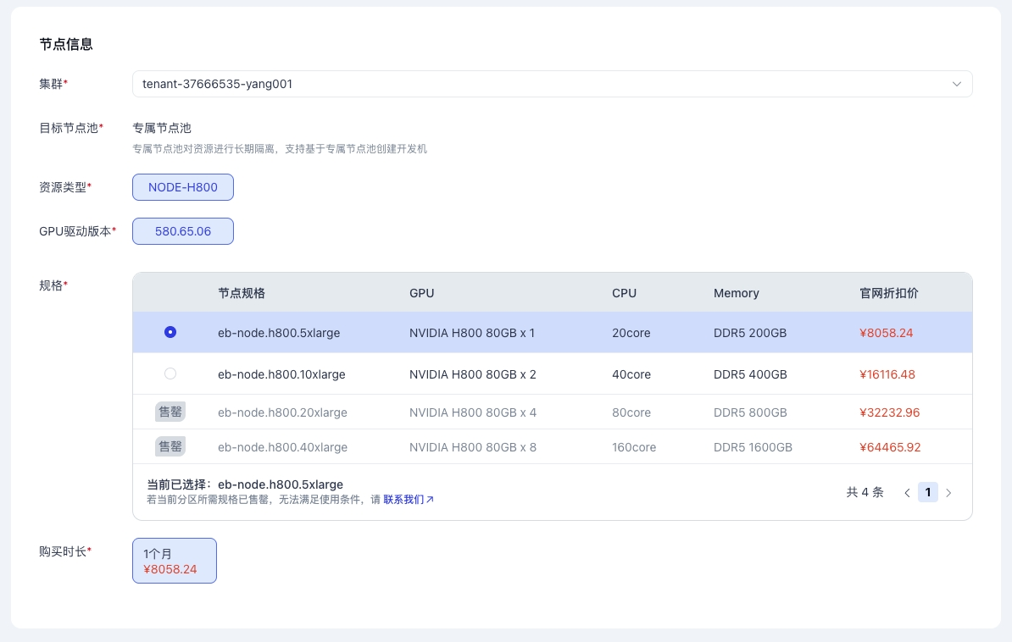
Task: Select NODE-H800 resource type
Action: pyautogui.click(x=183, y=187)
